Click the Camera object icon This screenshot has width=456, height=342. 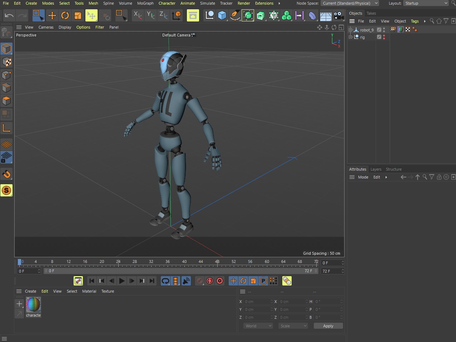pos(338,15)
